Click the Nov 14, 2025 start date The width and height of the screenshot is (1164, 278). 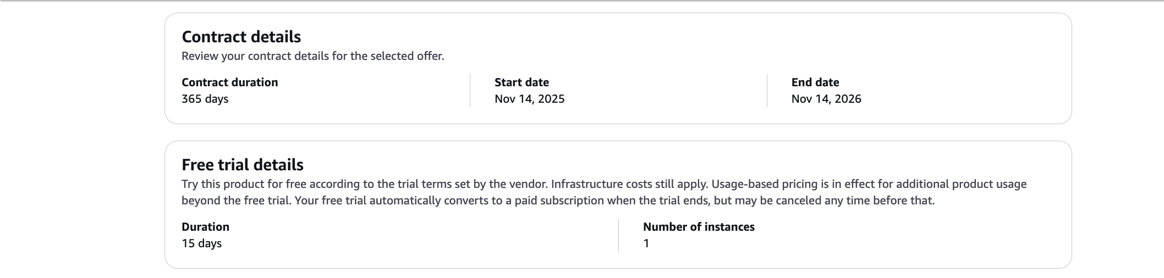(x=529, y=99)
